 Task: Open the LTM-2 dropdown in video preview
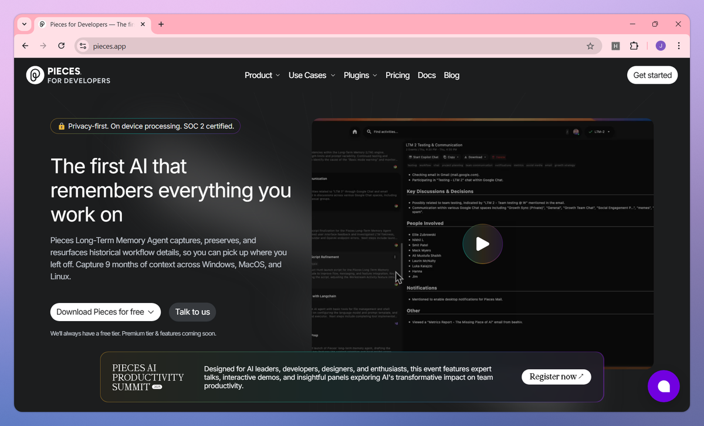599,132
